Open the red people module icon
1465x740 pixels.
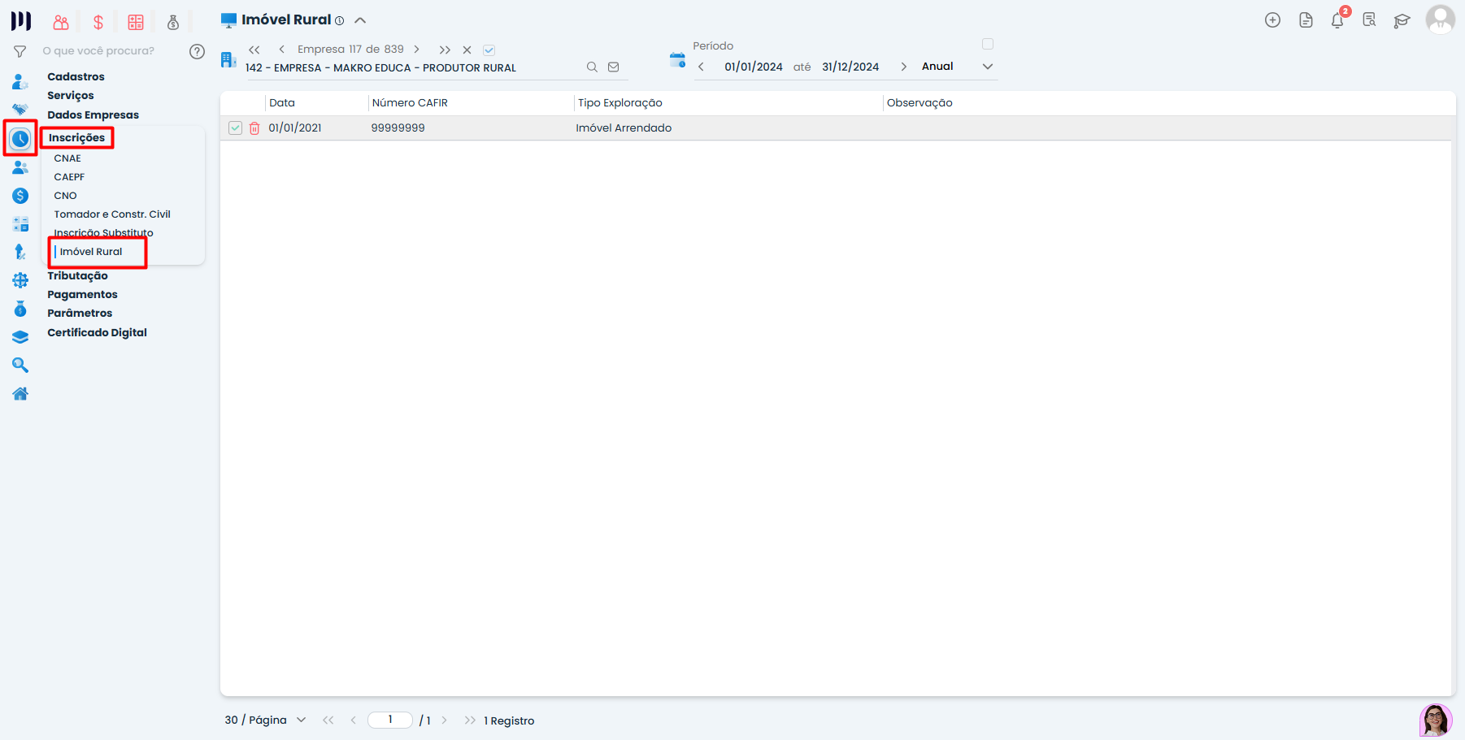coord(61,23)
